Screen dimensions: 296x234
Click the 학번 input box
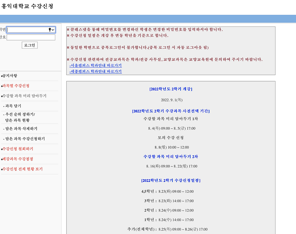pos(26,30)
